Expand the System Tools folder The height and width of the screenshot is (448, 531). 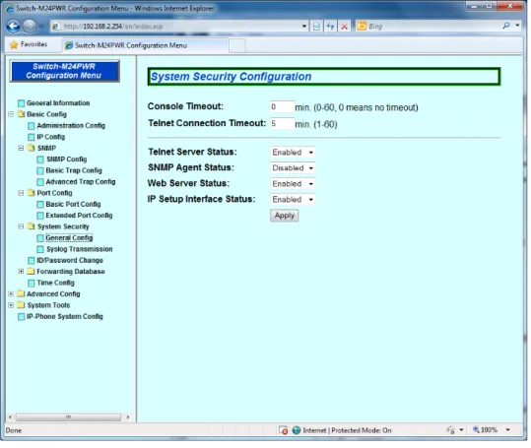tap(11, 305)
